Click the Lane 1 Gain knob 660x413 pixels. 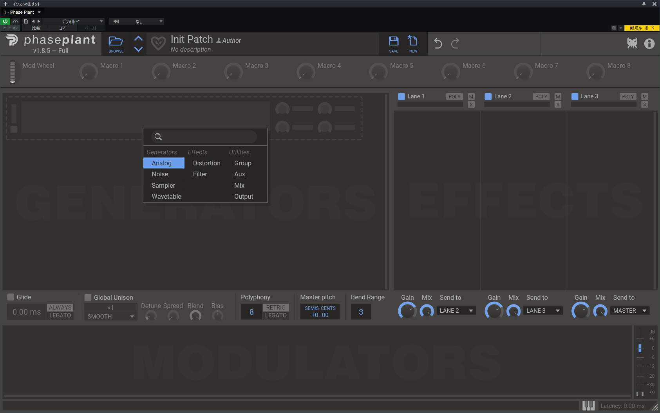(407, 311)
